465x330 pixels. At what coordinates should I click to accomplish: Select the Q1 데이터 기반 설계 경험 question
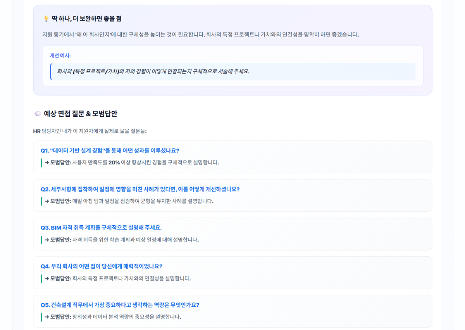(110, 150)
